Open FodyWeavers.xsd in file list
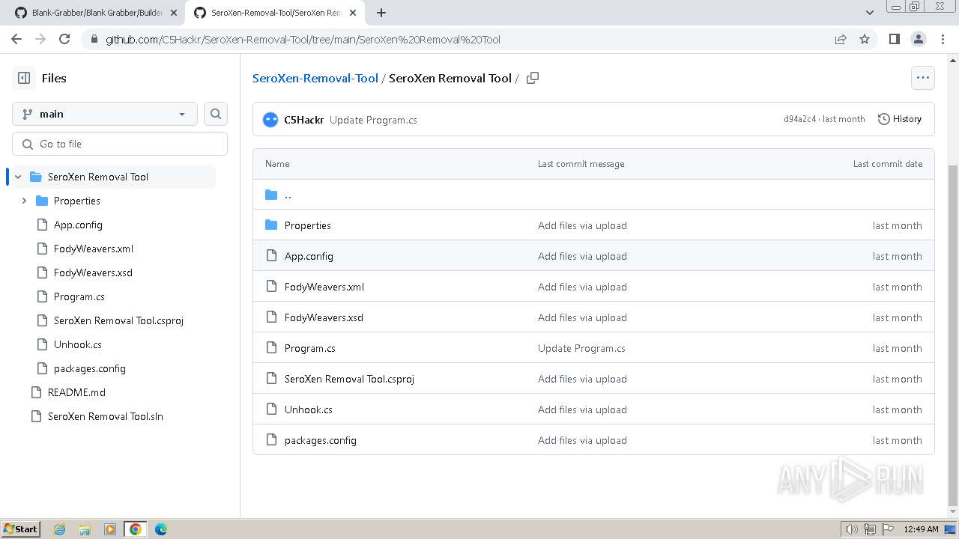Viewport: 959px width, 539px height. 324,317
